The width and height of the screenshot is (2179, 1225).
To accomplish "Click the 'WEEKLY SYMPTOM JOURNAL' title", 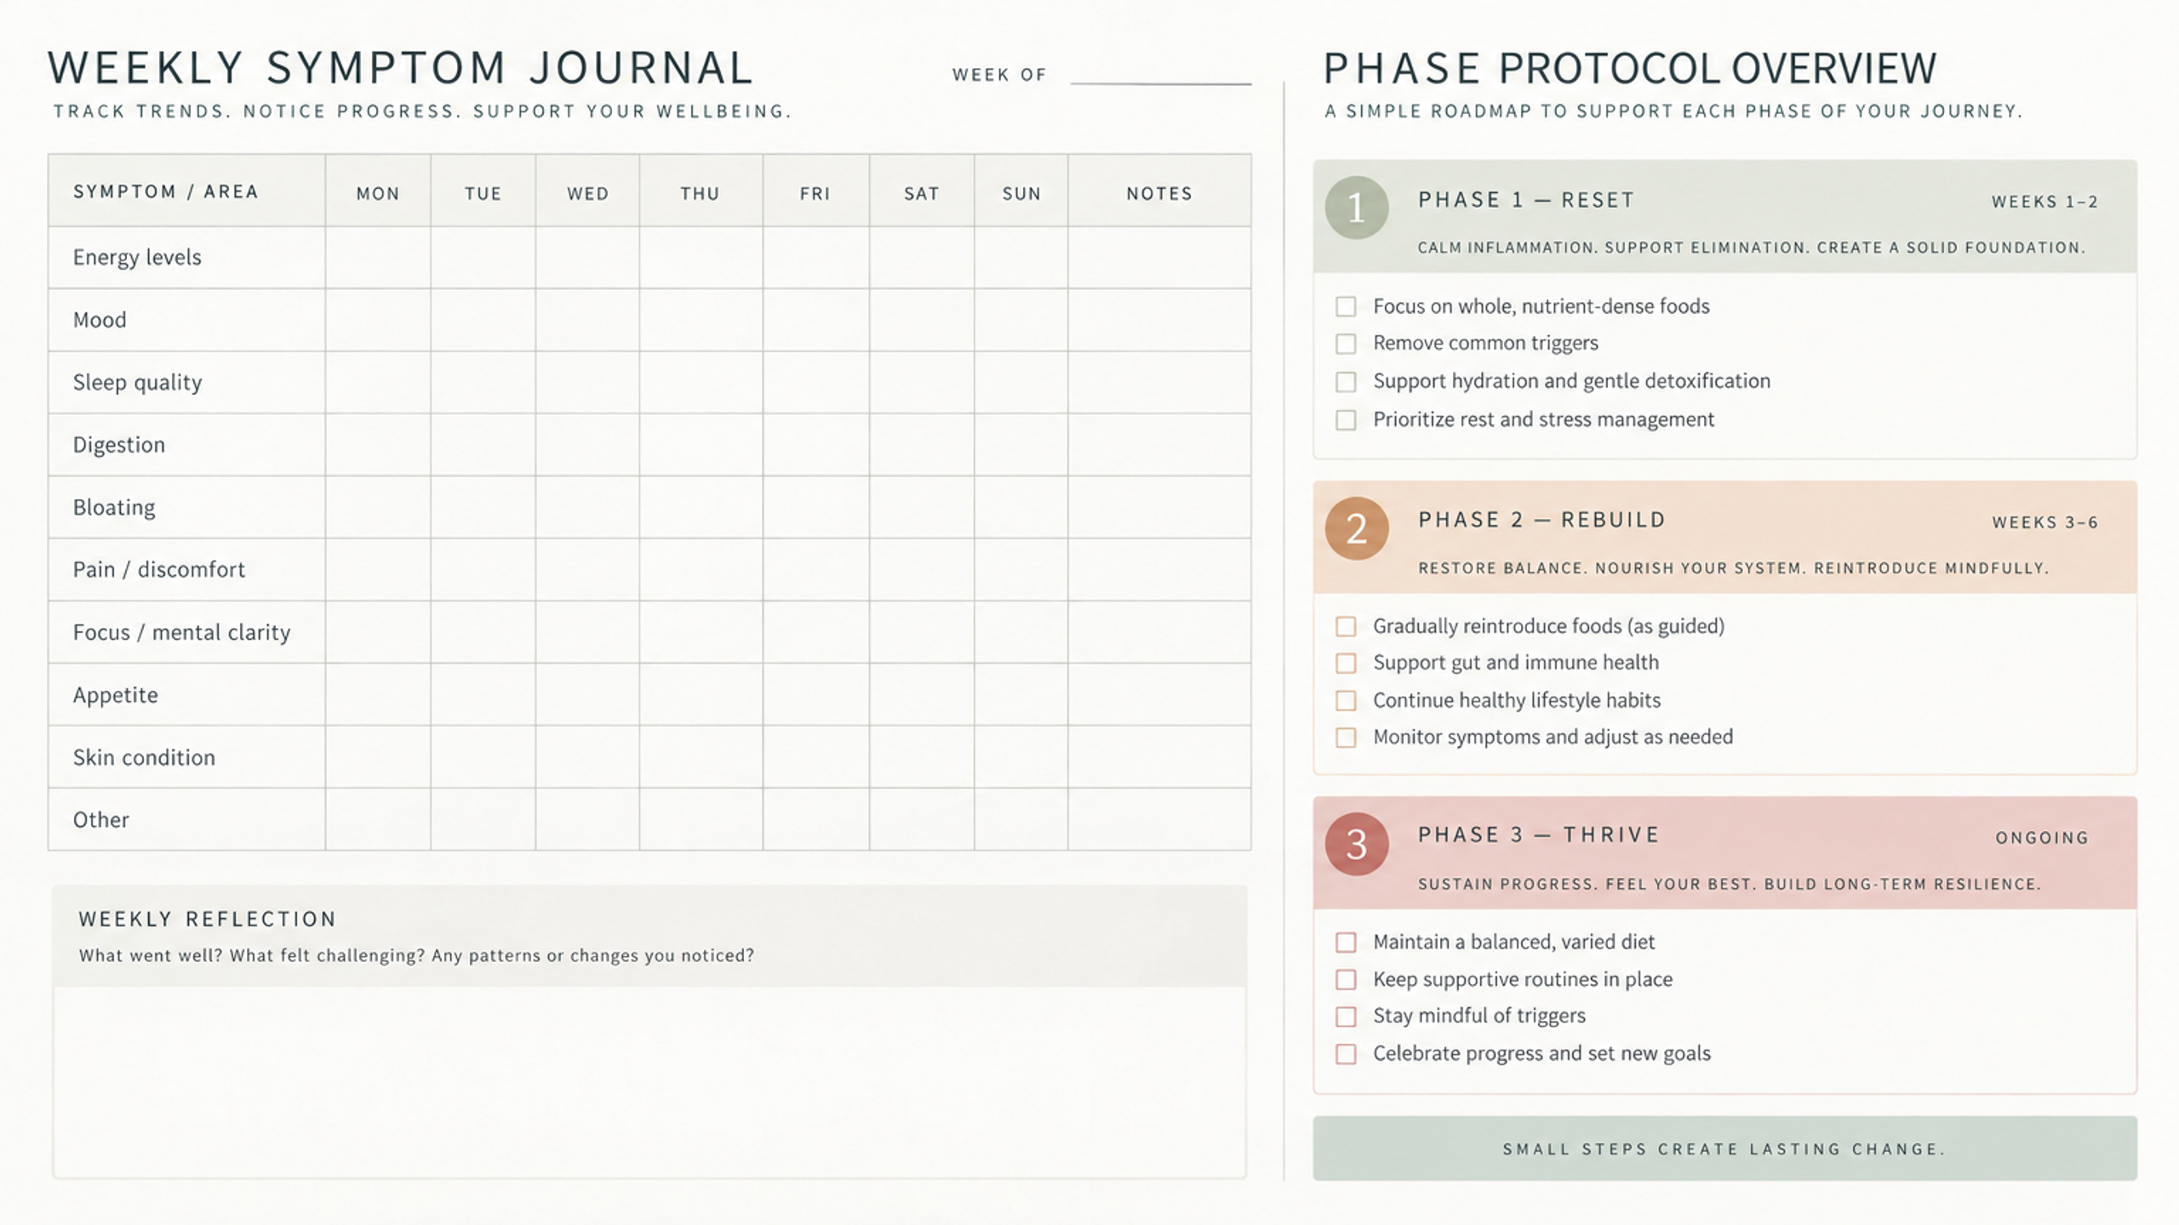I will tap(400, 68).
